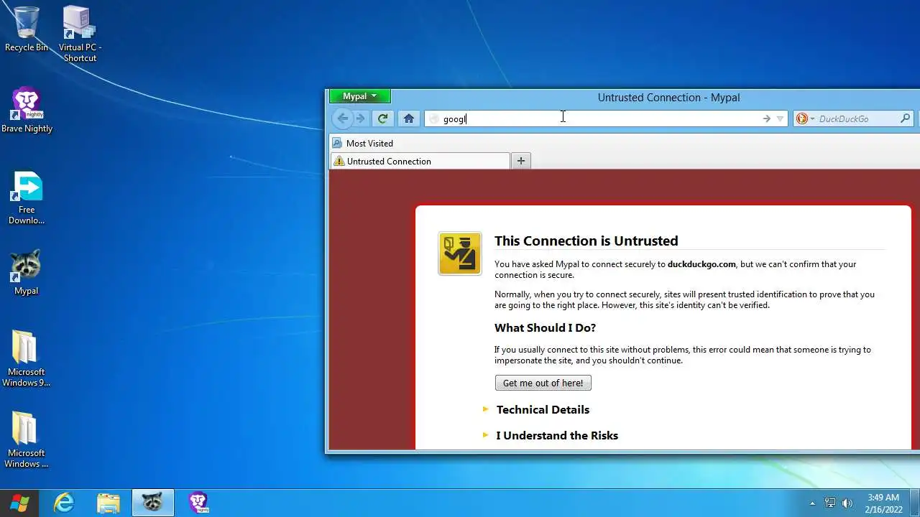Click the What Should I Do? heading
The height and width of the screenshot is (517, 920).
(x=545, y=327)
